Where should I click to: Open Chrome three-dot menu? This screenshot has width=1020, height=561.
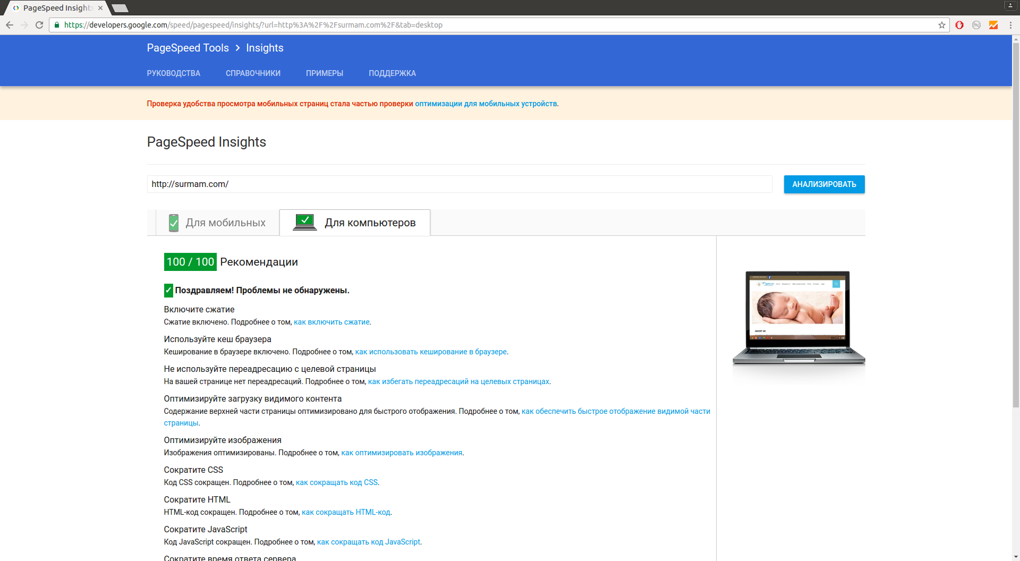point(1010,25)
